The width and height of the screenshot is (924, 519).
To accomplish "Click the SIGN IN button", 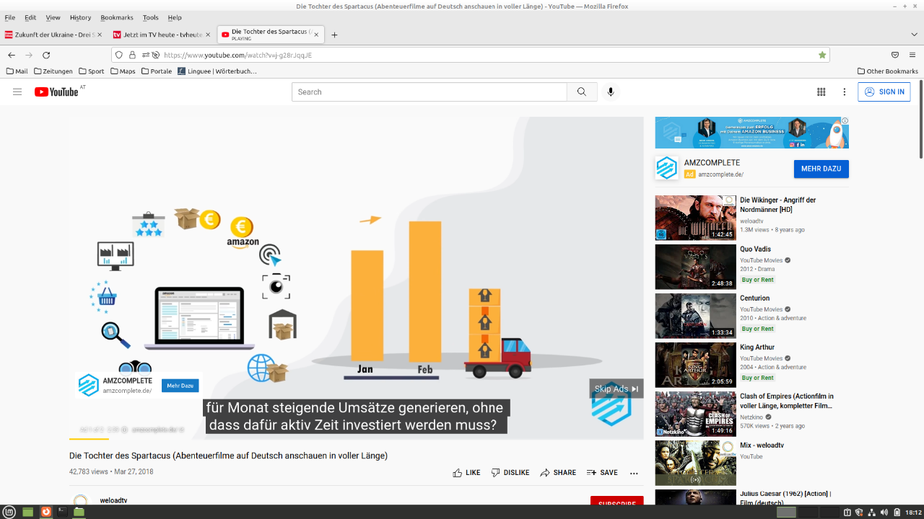I will click(x=884, y=92).
